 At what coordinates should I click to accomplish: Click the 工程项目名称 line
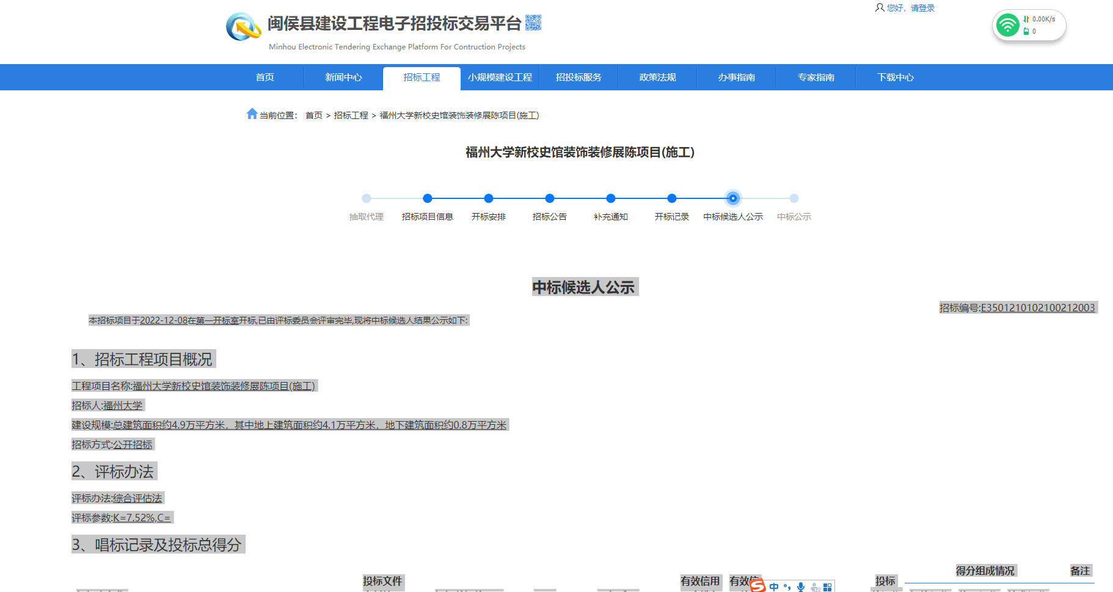pyautogui.click(x=194, y=386)
